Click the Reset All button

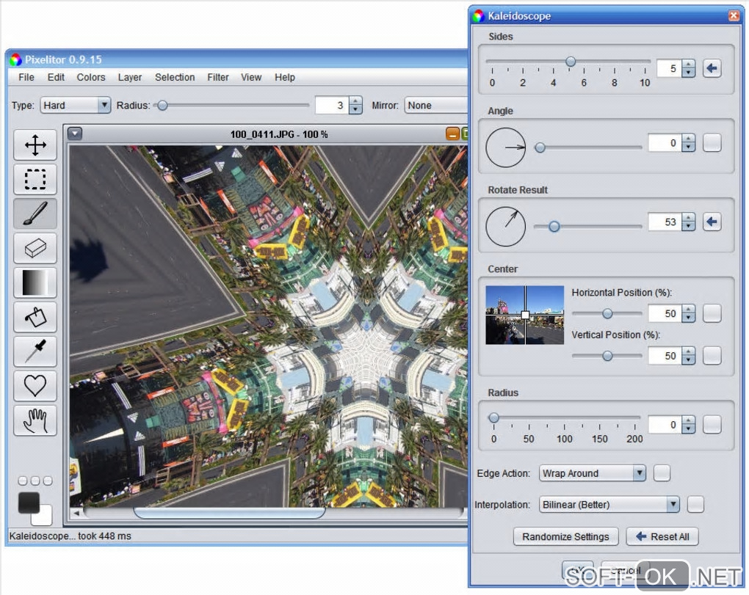pos(662,536)
